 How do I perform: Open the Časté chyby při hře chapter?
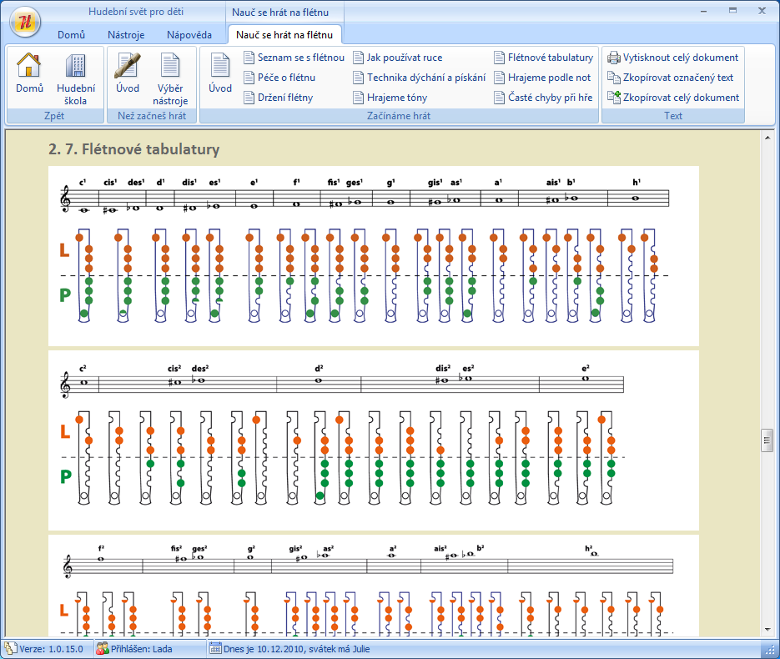point(543,98)
